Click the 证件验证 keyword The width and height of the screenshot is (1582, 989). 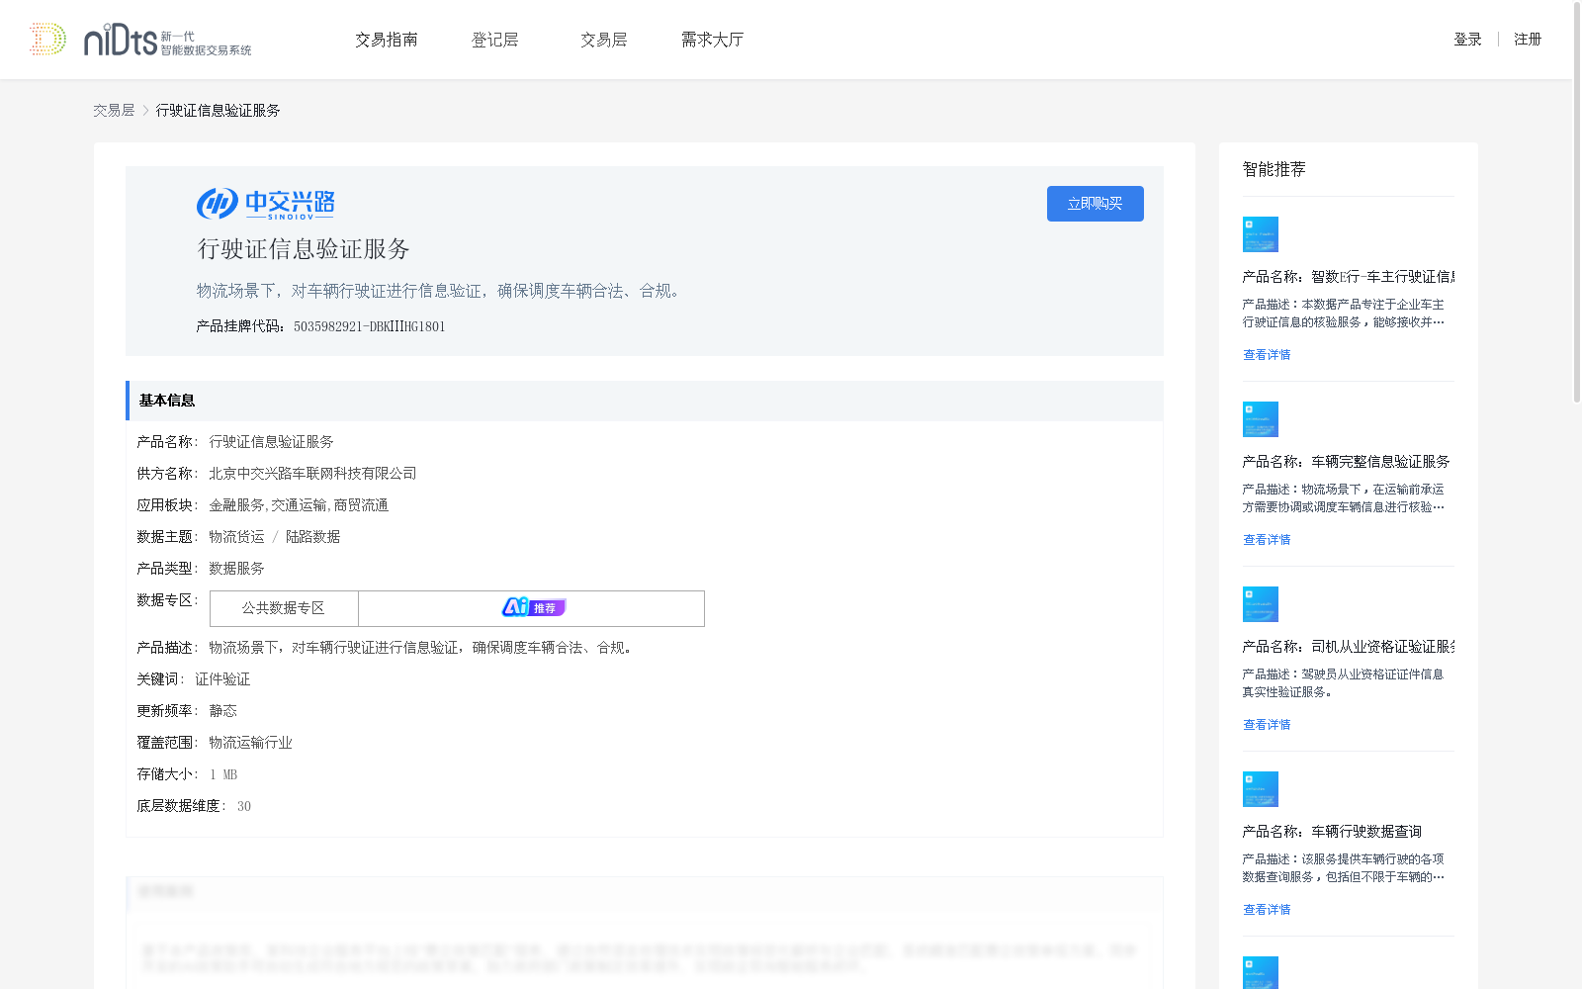tap(222, 679)
